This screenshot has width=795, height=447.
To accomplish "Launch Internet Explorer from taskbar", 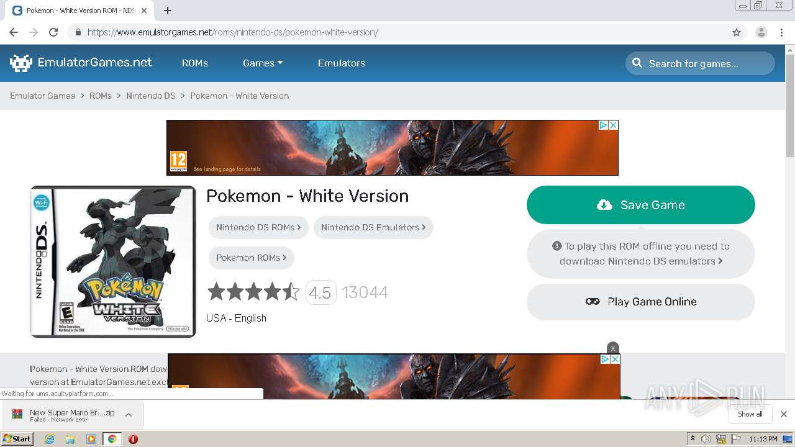I will point(49,439).
